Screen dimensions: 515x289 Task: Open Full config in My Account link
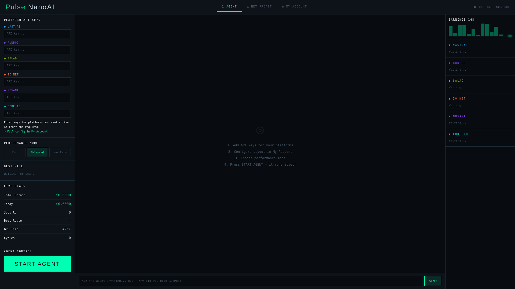click(x=27, y=132)
